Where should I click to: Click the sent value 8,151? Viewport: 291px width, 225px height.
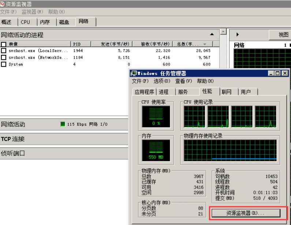tap(124, 57)
